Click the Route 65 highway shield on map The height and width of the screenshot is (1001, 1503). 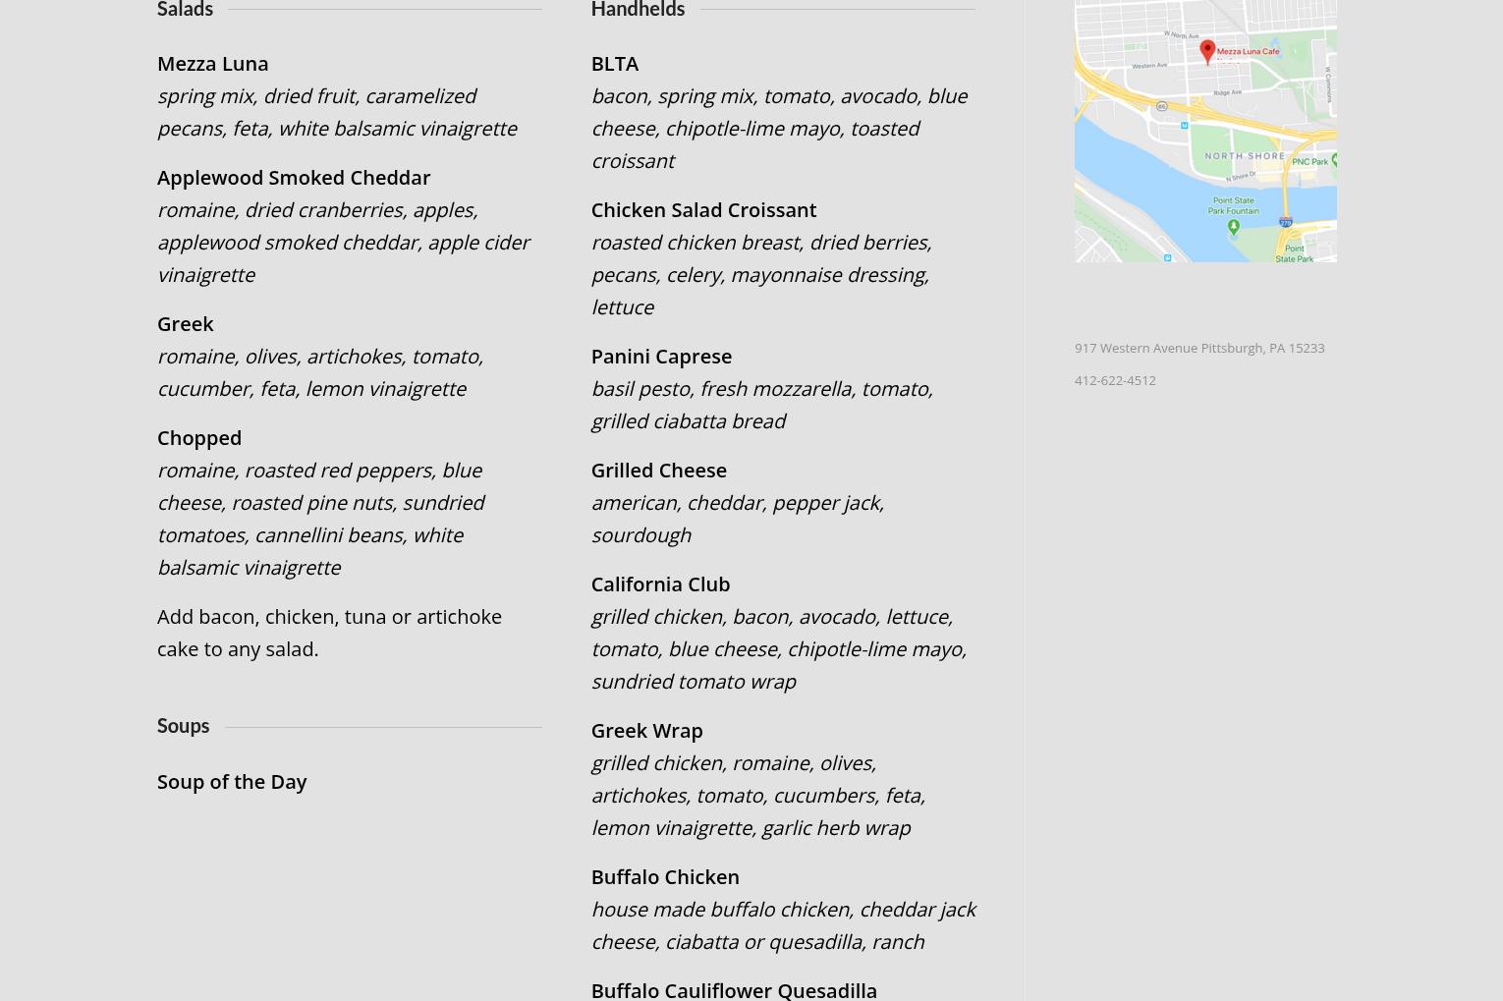[1161, 106]
